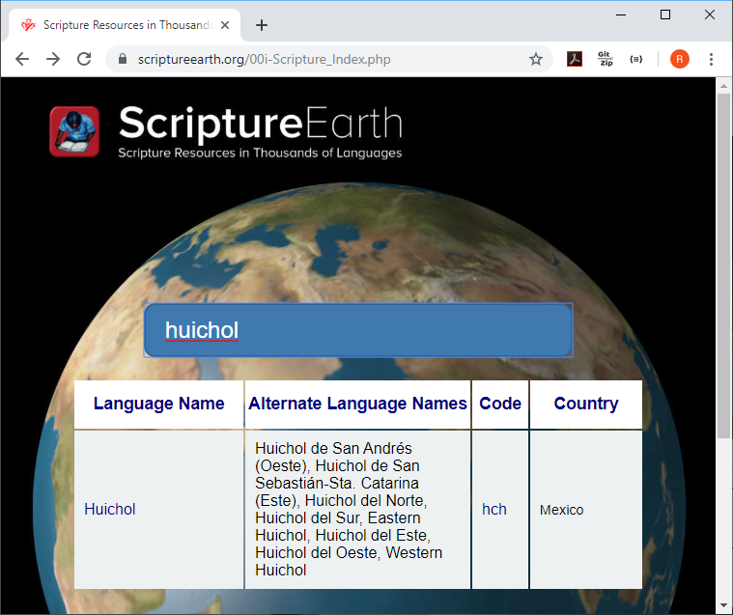Bookmark this page with the star icon
Image resolution: width=733 pixels, height=615 pixels.
click(x=536, y=59)
